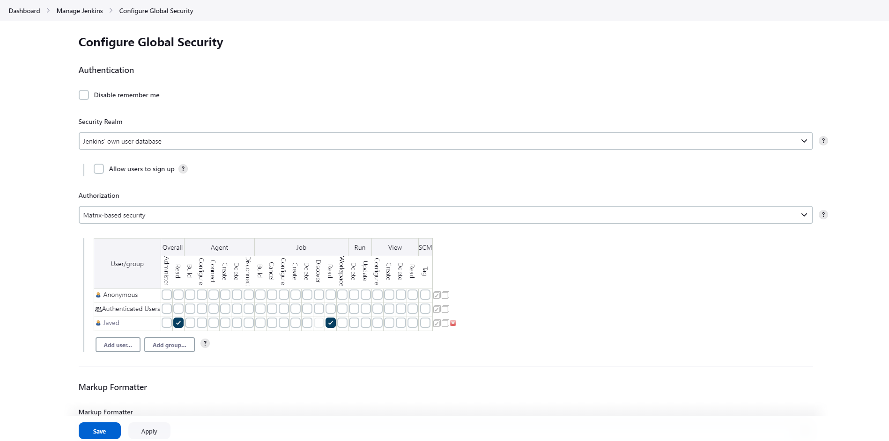Enable Allow users to sign up
889x441 pixels.
click(99, 169)
